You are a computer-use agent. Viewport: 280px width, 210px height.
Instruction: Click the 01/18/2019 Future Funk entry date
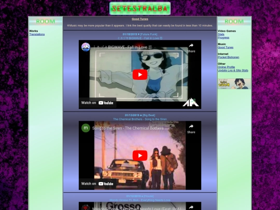140,34
